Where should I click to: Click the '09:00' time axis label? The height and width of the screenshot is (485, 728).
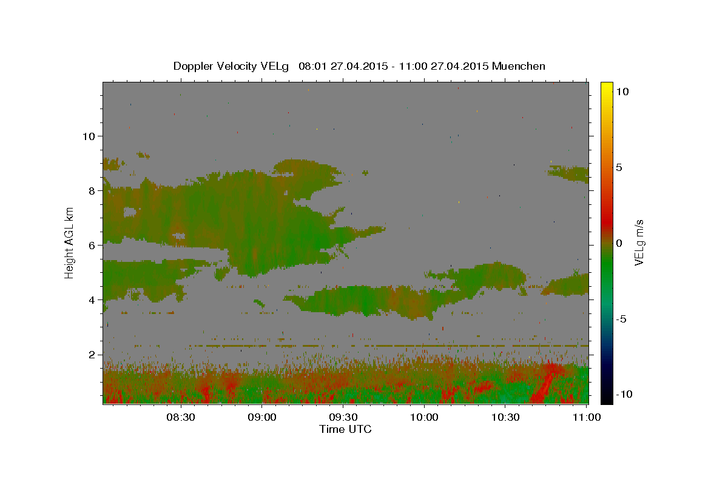point(262,417)
